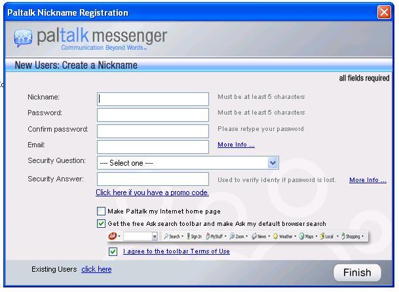Viewport: 399px width, 292px height.
Task: Click the Finish button
Action: click(356, 272)
